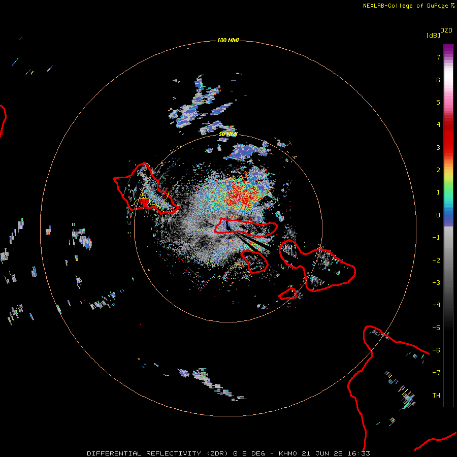Click the 50 NMI range ring label
Image resolution: width=457 pixels, height=457 pixels.
228,135
